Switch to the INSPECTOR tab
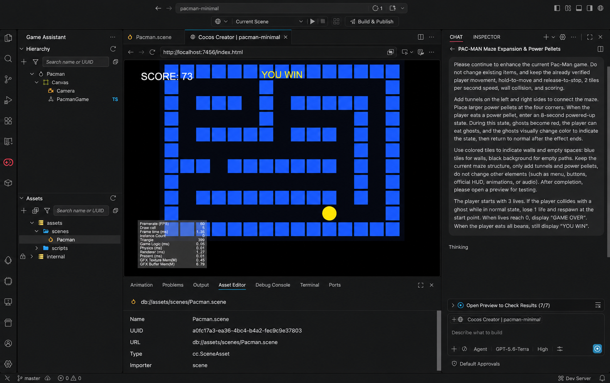 tap(486, 37)
